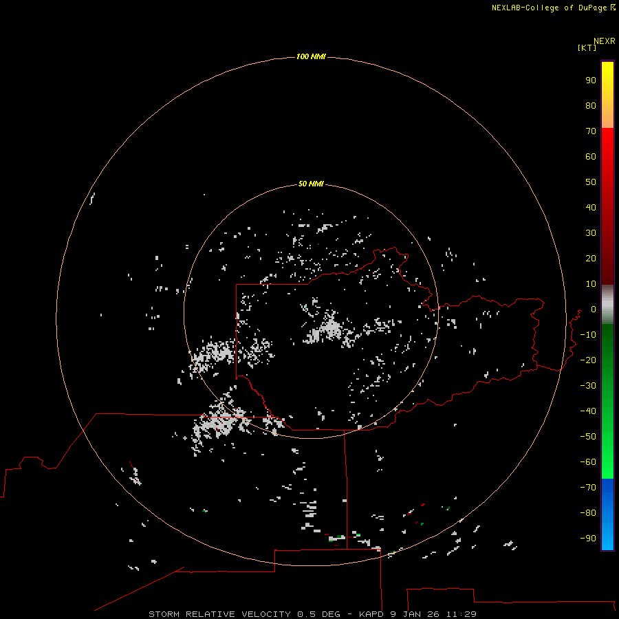The width and height of the screenshot is (619, 619).
Task: Click the -70 value on velocity scale
Action: (588, 487)
